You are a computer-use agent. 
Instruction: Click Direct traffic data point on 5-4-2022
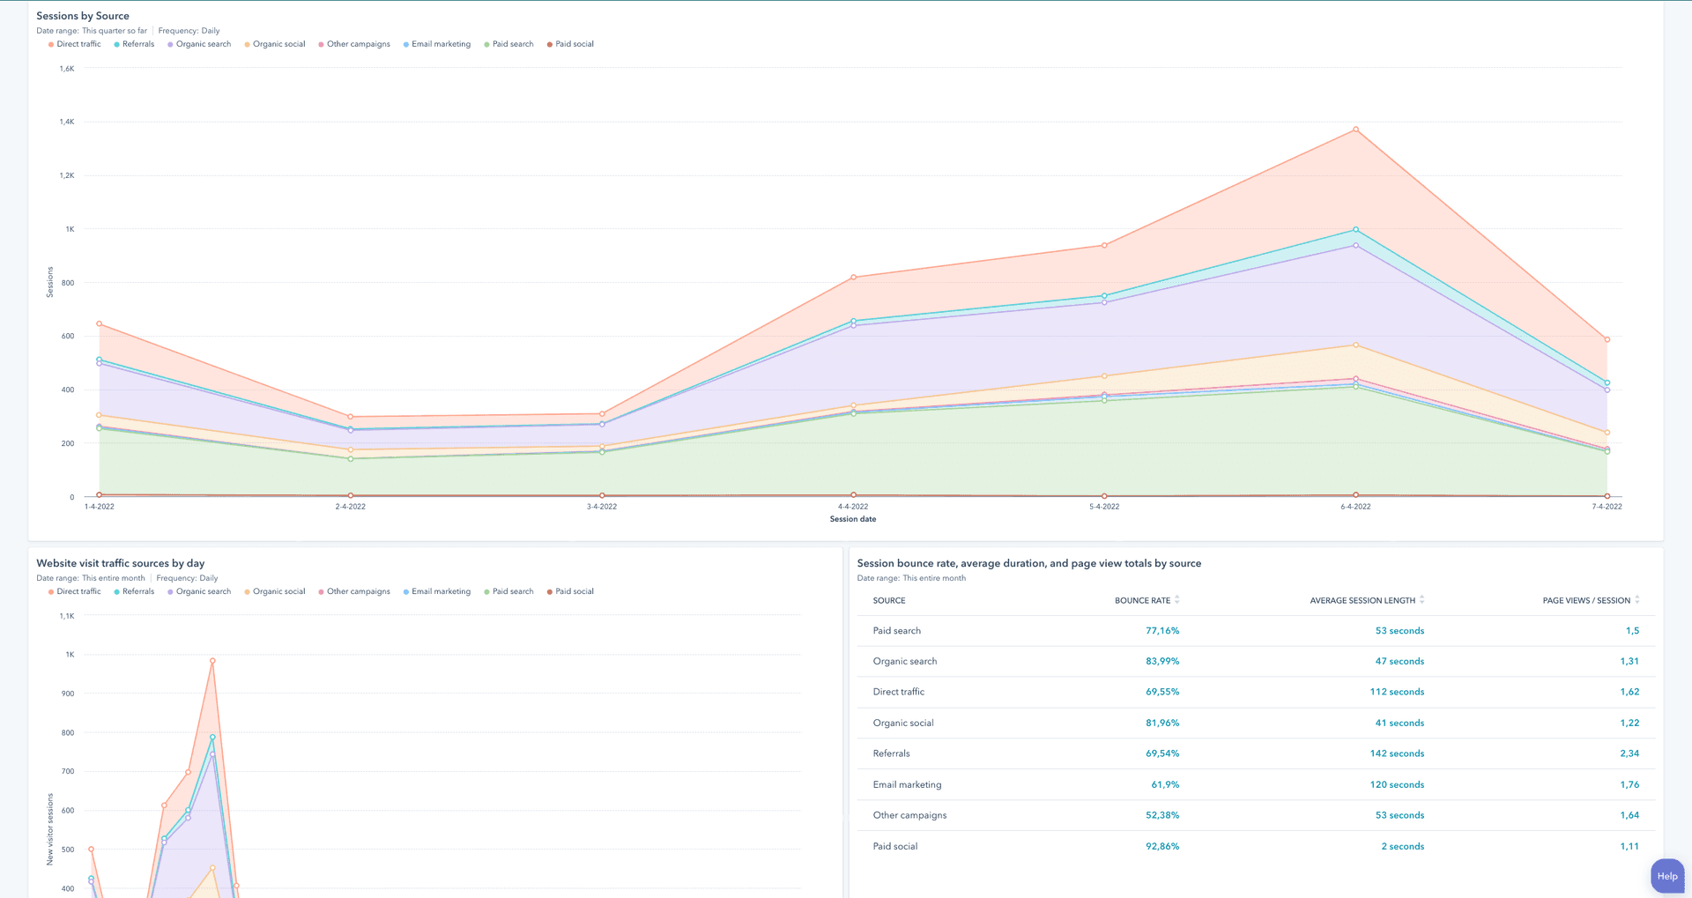1104,246
